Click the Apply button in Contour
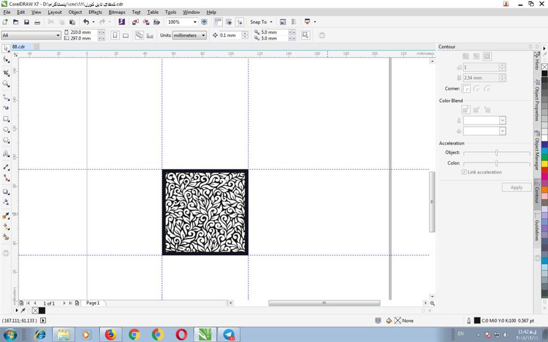Image resolution: width=548 pixels, height=342 pixels. [x=516, y=188]
